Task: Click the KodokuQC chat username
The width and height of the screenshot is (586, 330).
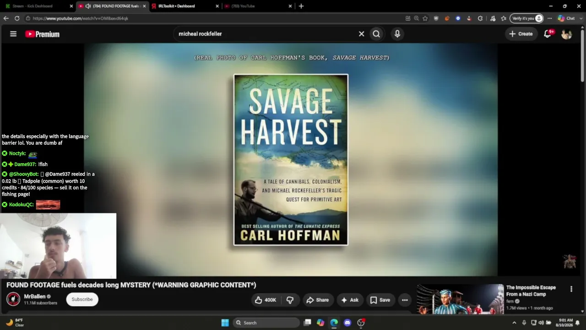Action: coord(22,204)
